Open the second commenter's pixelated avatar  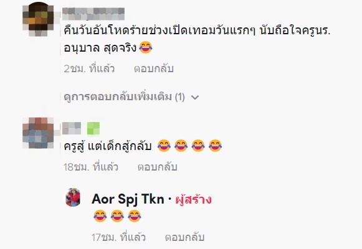38,133
